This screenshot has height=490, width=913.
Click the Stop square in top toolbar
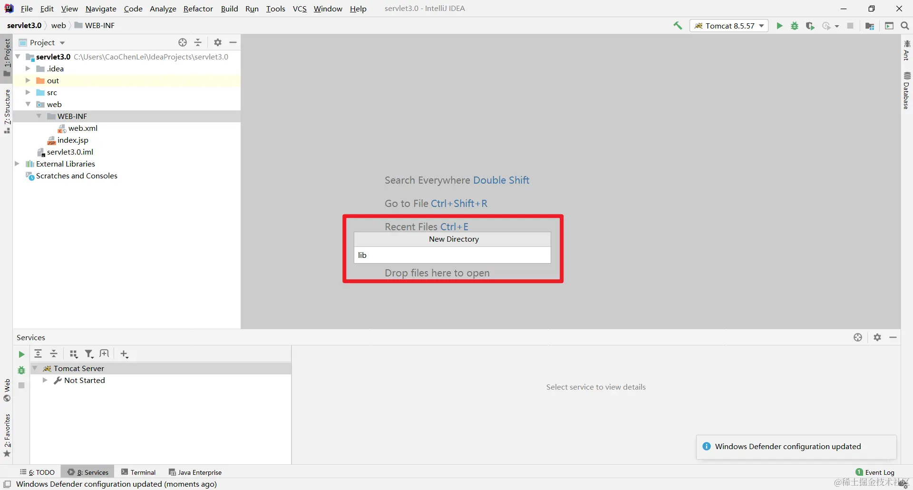pyautogui.click(x=850, y=26)
